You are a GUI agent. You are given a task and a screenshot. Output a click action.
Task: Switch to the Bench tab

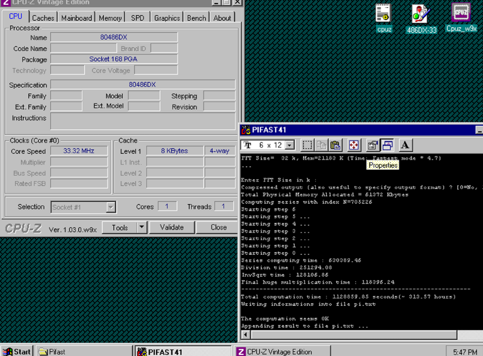point(196,18)
